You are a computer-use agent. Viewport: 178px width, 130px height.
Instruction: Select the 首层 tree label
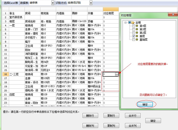142,36
